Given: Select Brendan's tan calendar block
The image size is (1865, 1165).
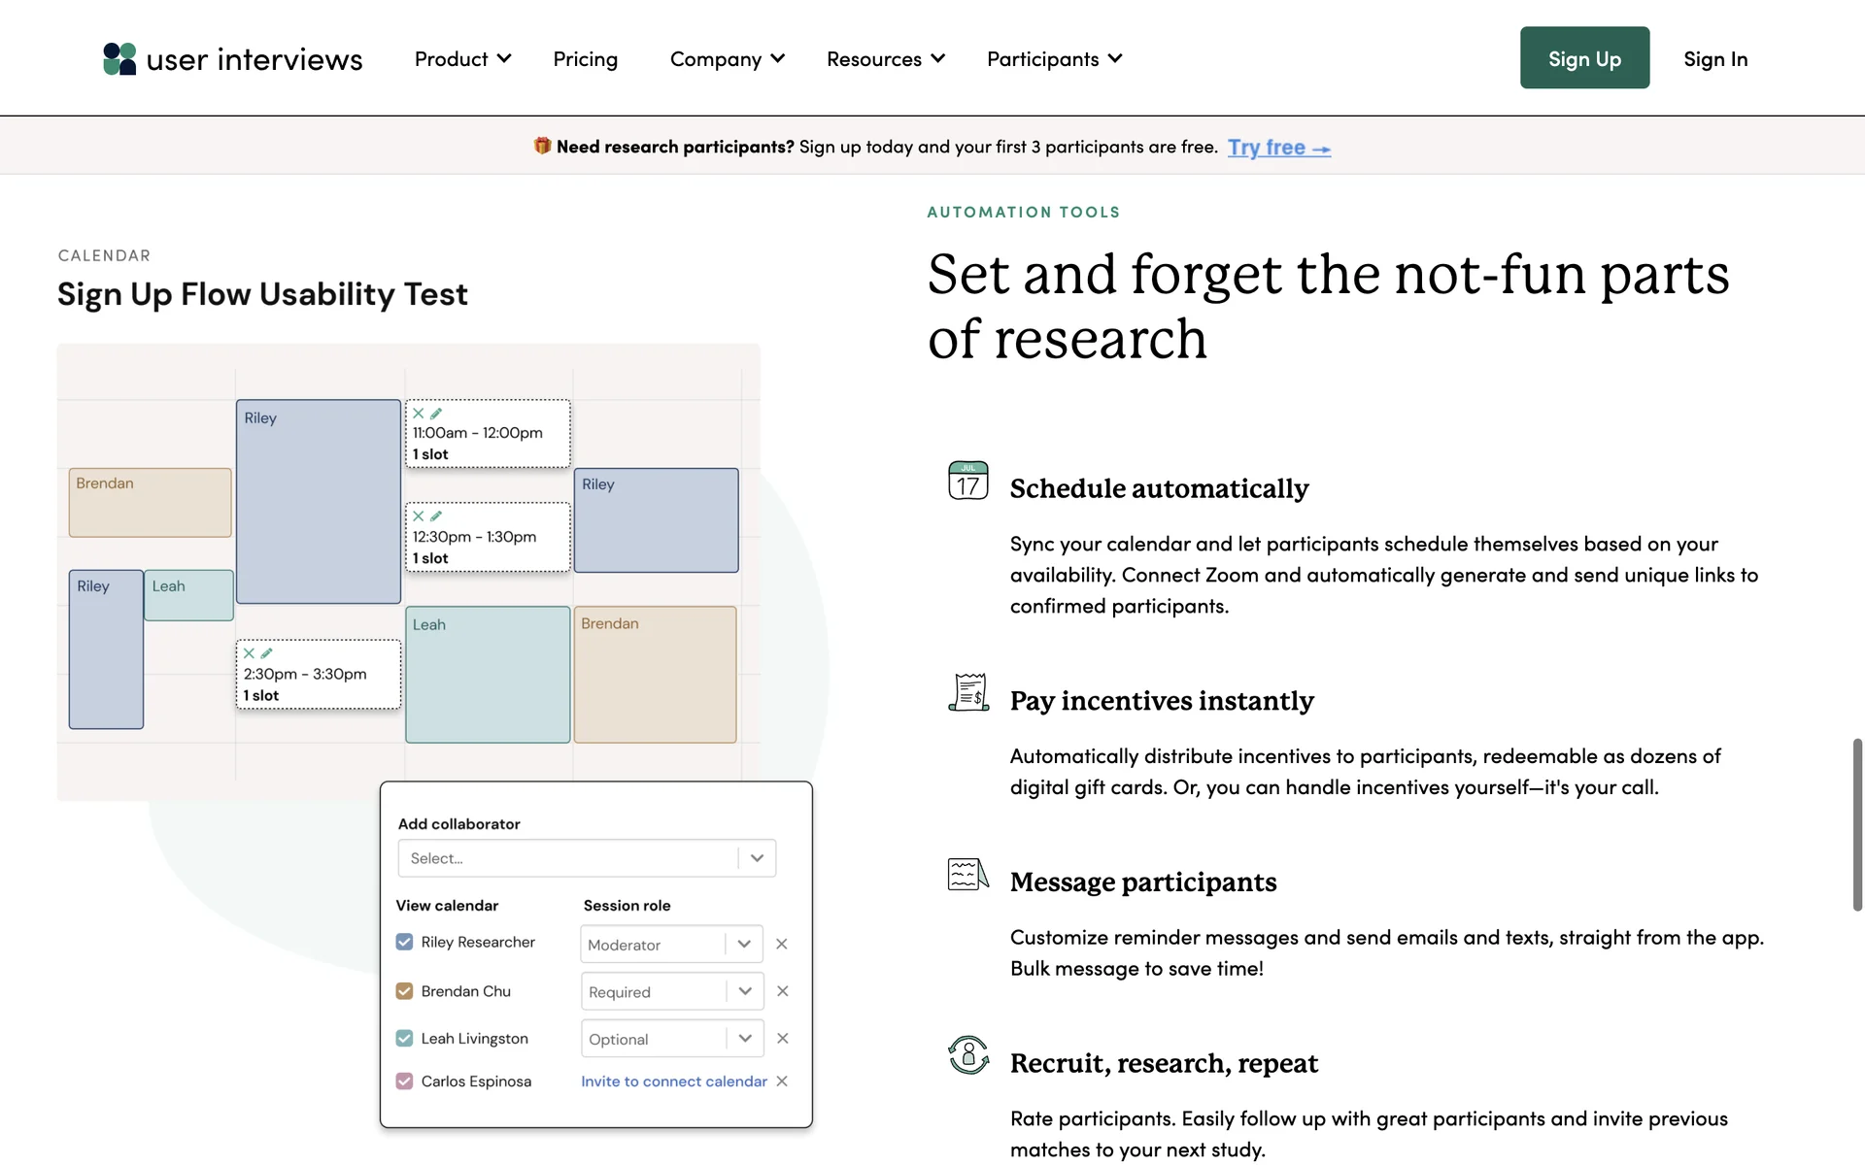Looking at the screenshot, I should click(150, 503).
